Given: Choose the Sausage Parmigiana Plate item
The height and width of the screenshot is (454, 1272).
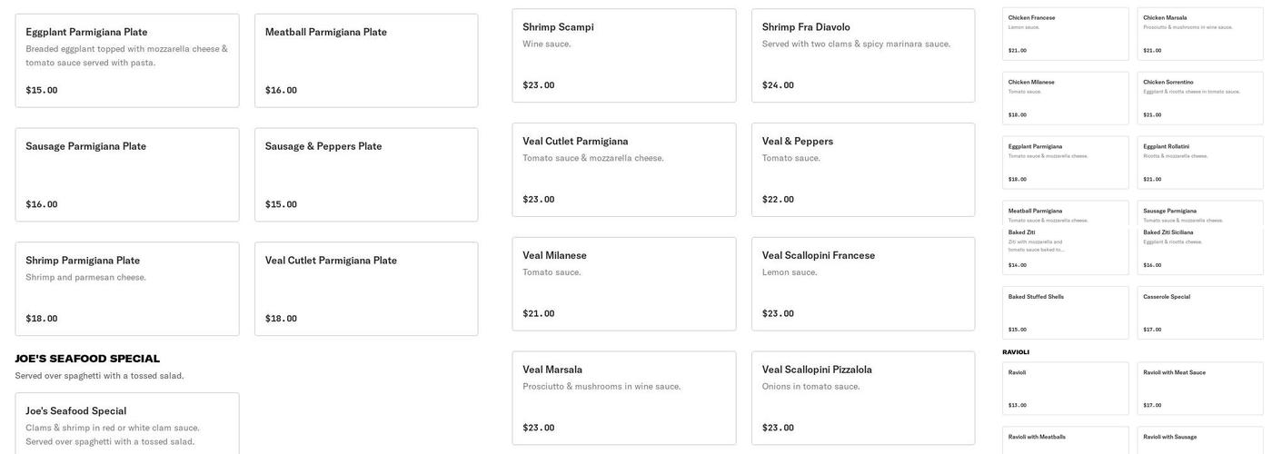Looking at the screenshot, I should pos(127,174).
